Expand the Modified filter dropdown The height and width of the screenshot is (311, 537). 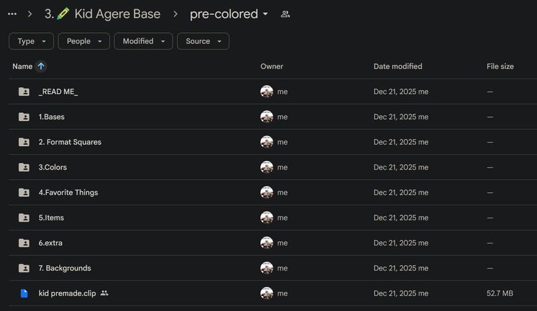point(143,41)
